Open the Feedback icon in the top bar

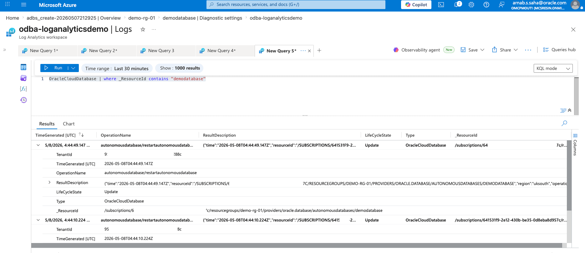point(501,5)
